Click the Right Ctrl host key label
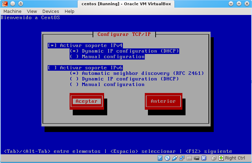 click(235, 158)
